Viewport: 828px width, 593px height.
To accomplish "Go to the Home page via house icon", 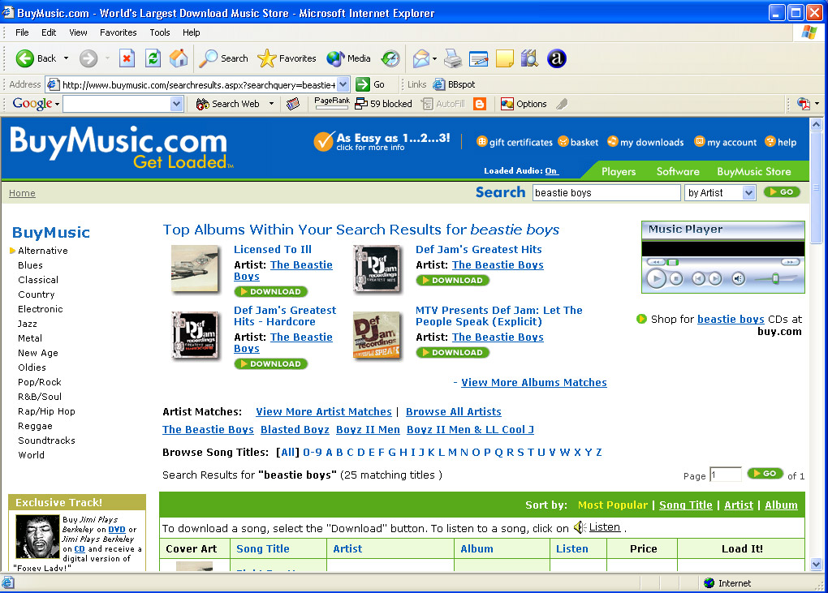I will point(179,58).
